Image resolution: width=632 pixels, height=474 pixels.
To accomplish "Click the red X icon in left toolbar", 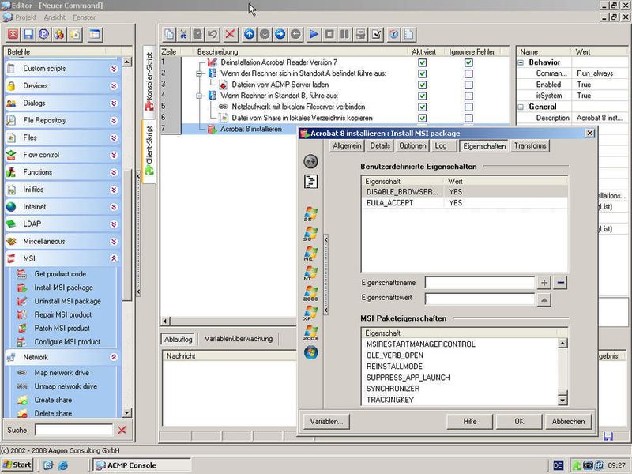I will (x=13, y=34).
